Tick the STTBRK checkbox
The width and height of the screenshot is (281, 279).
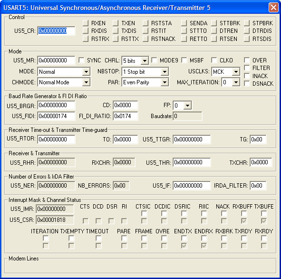tap(214, 23)
